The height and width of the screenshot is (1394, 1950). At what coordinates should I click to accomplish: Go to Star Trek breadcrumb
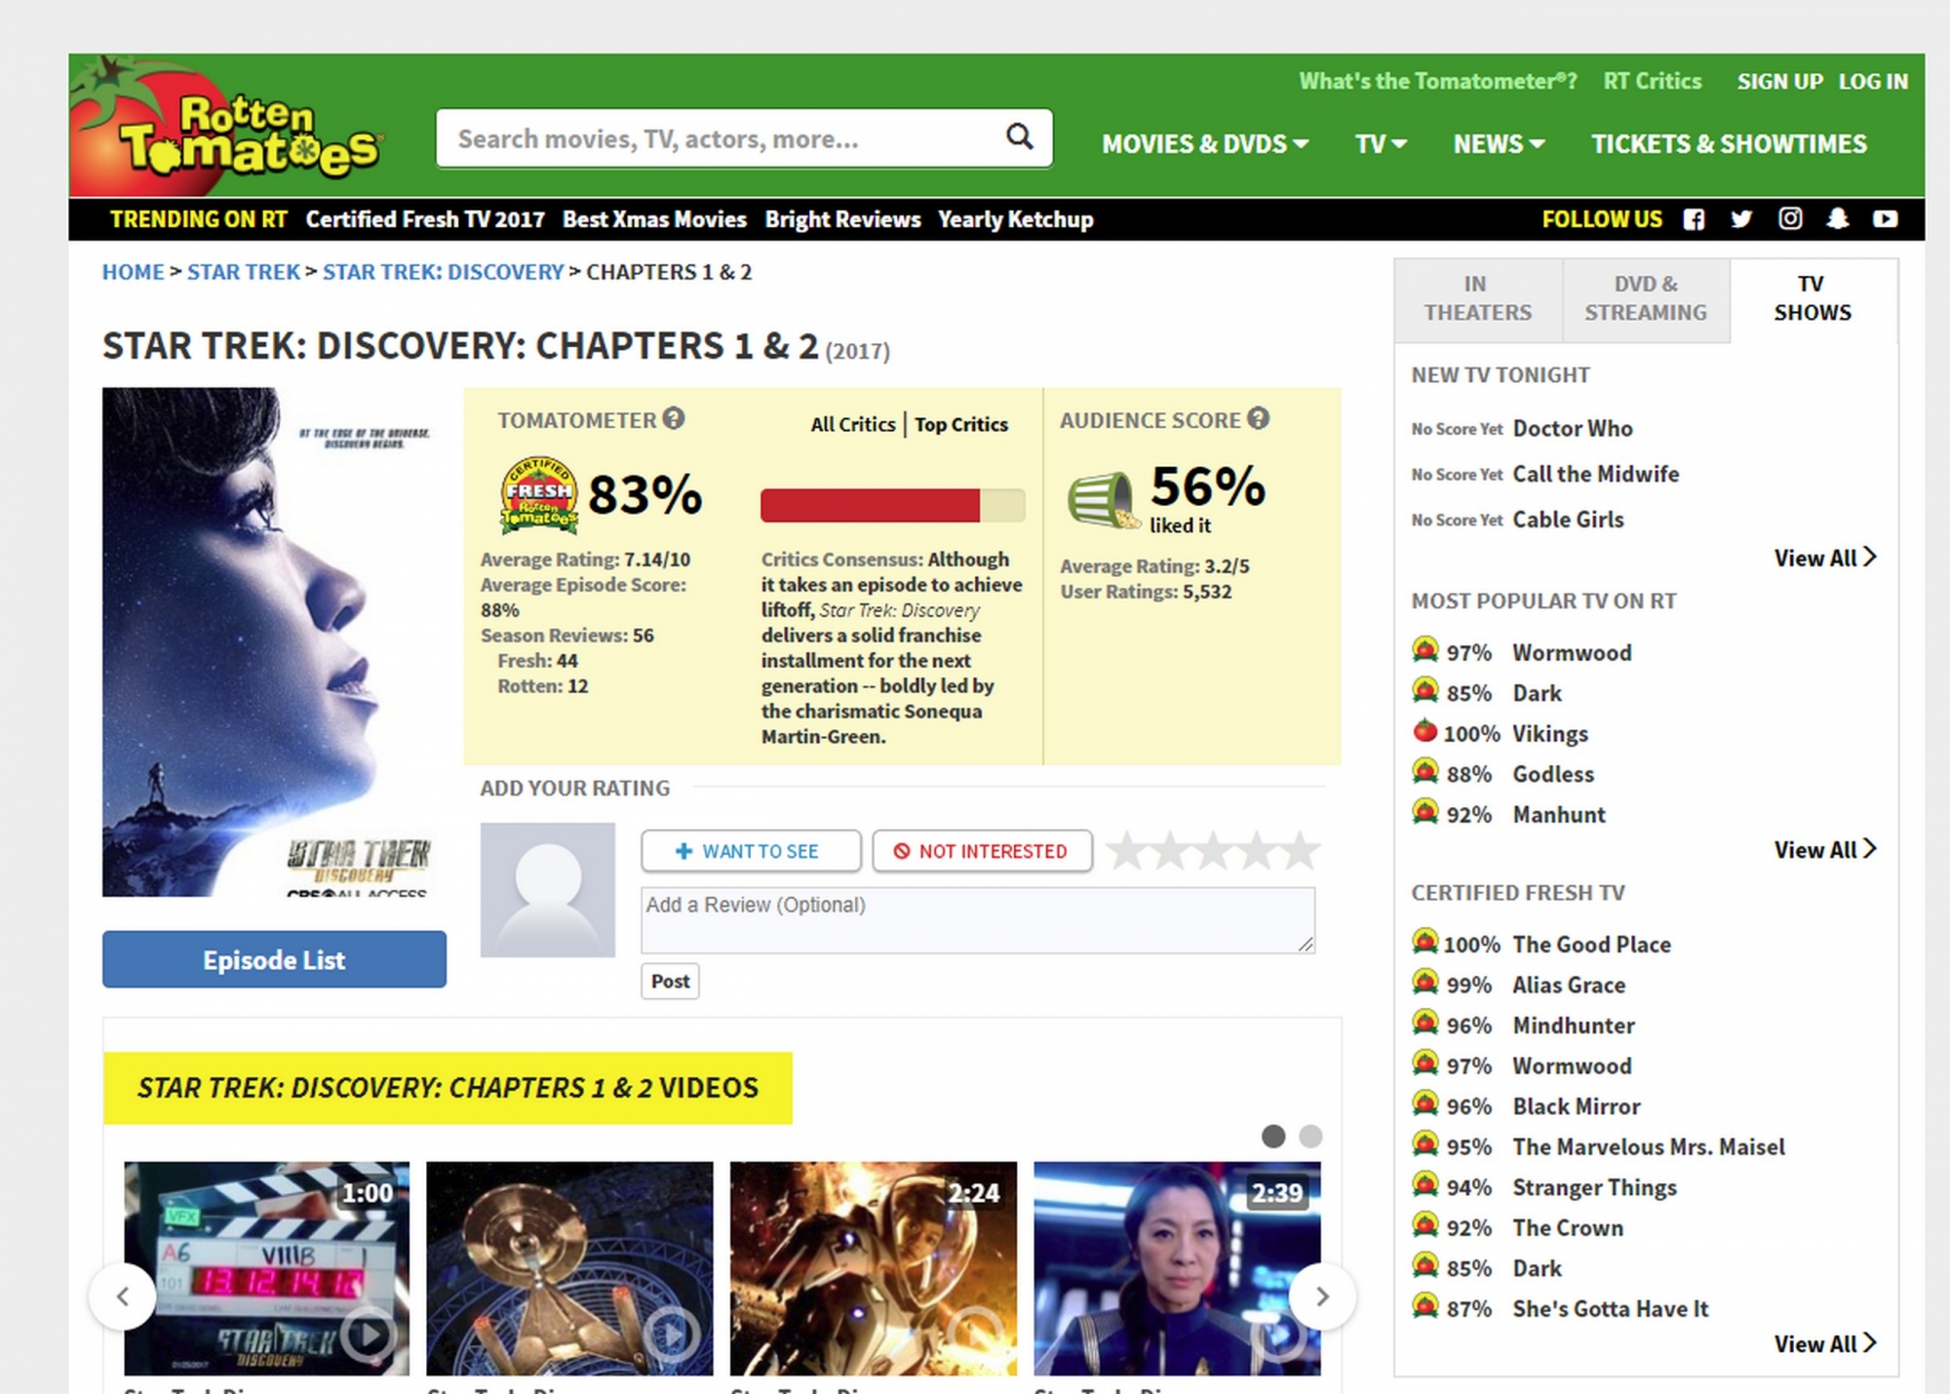[x=244, y=272]
